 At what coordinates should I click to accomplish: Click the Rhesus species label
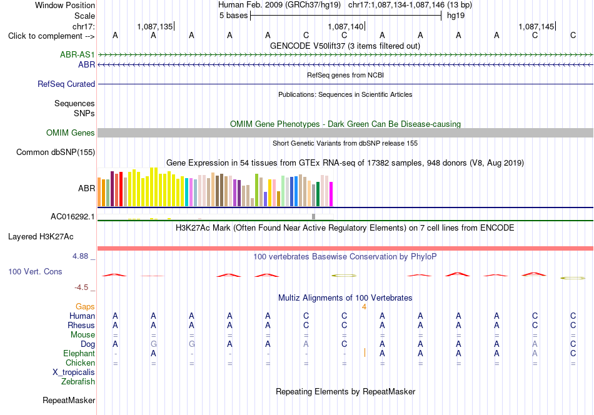tap(81, 325)
